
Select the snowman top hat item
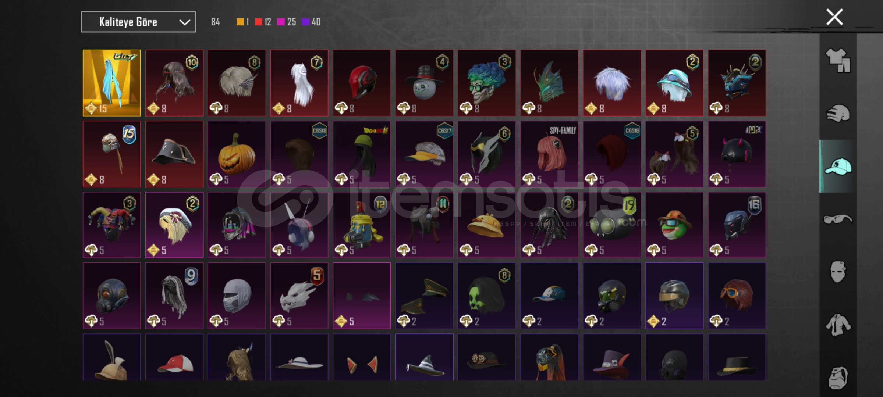424,83
